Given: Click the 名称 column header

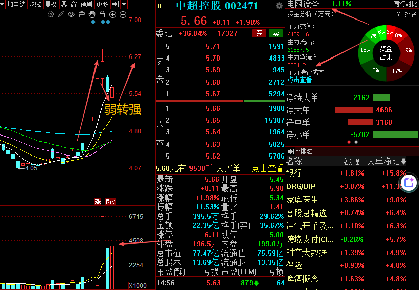Looking at the screenshot, I should (294, 161).
